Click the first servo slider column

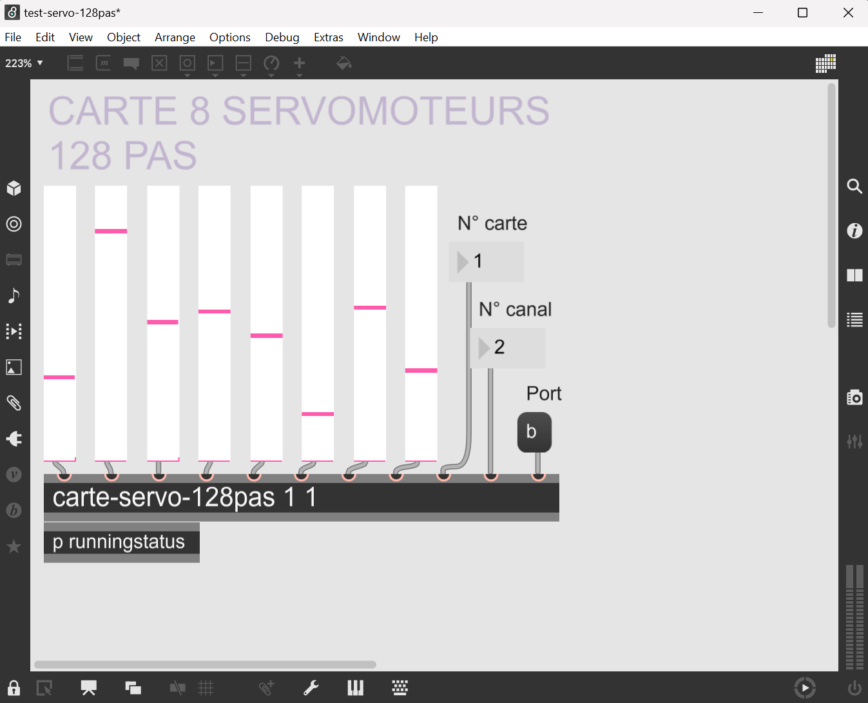[x=60, y=324]
